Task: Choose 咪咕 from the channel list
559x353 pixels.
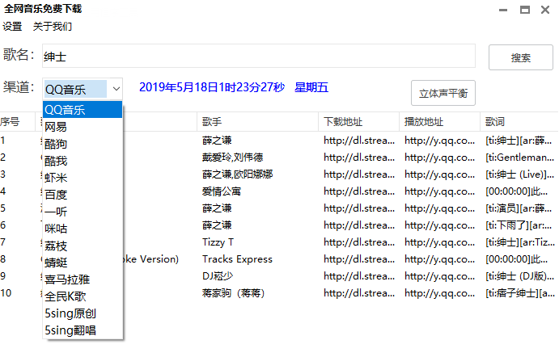Action: pos(83,229)
